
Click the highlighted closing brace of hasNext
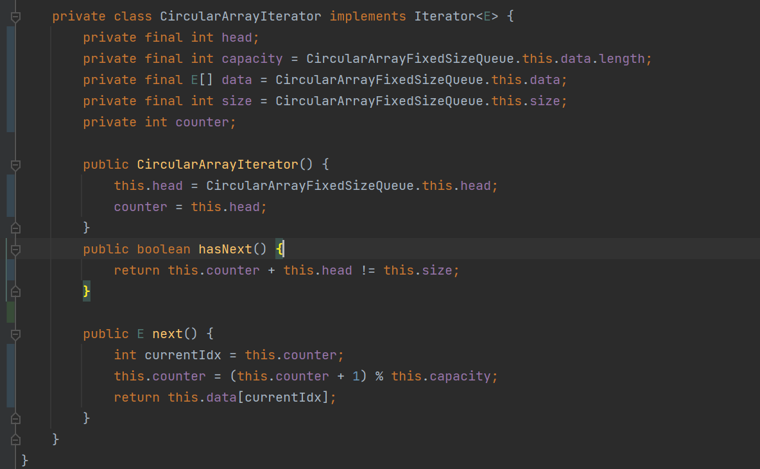[87, 291]
